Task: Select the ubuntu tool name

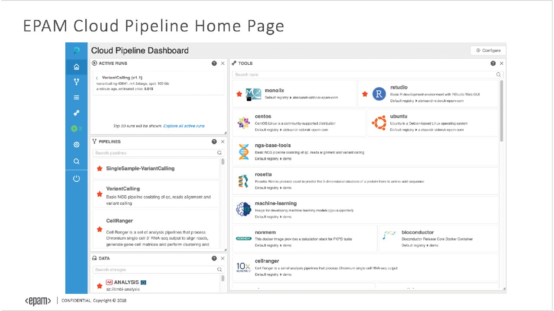Action: (x=399, y=116)
